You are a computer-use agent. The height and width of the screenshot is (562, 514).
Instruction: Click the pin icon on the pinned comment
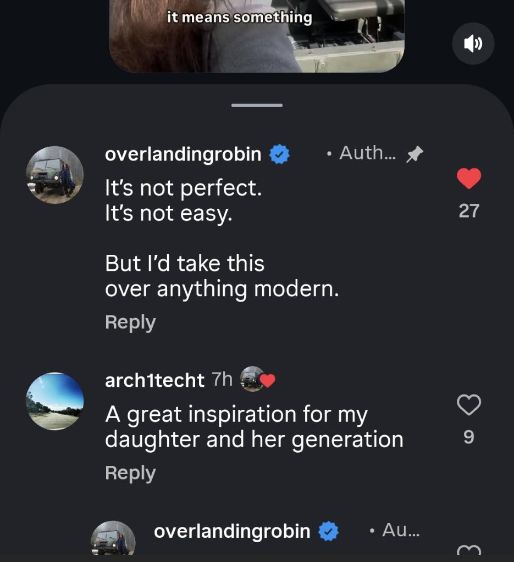pyautogui.click(x=414, y=155)
